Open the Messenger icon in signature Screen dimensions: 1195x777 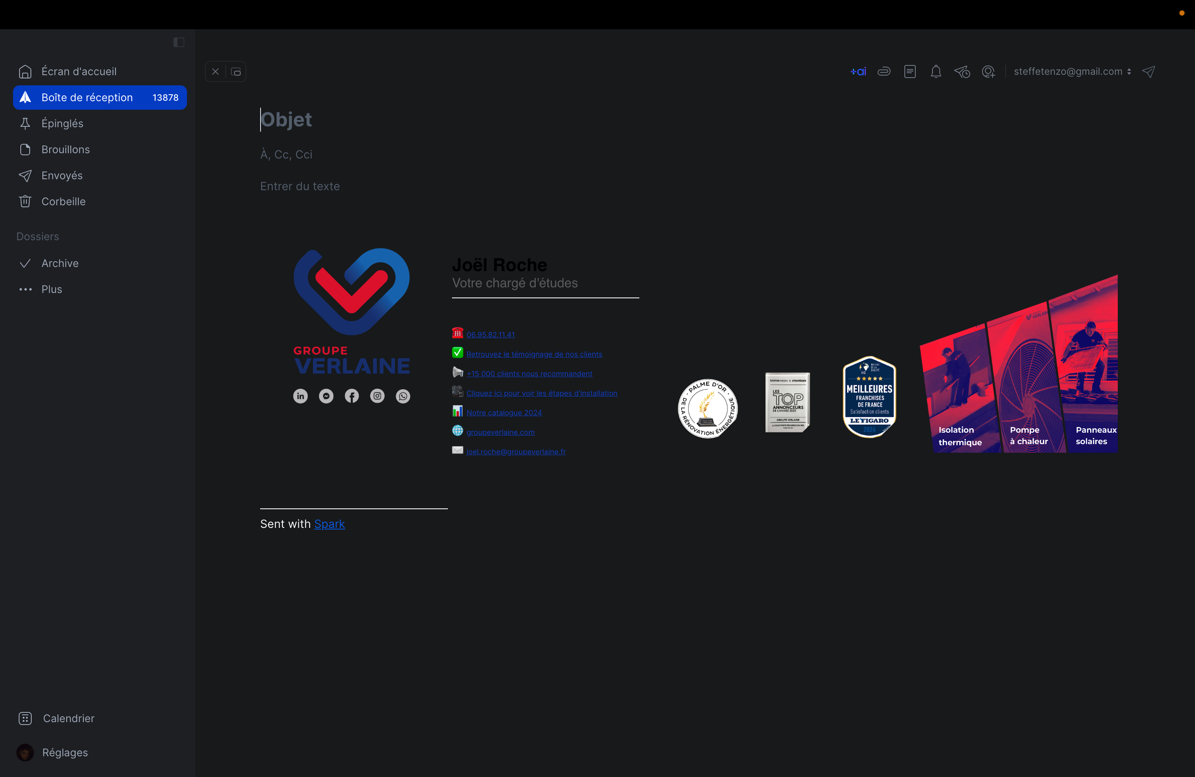click(326, 396)
